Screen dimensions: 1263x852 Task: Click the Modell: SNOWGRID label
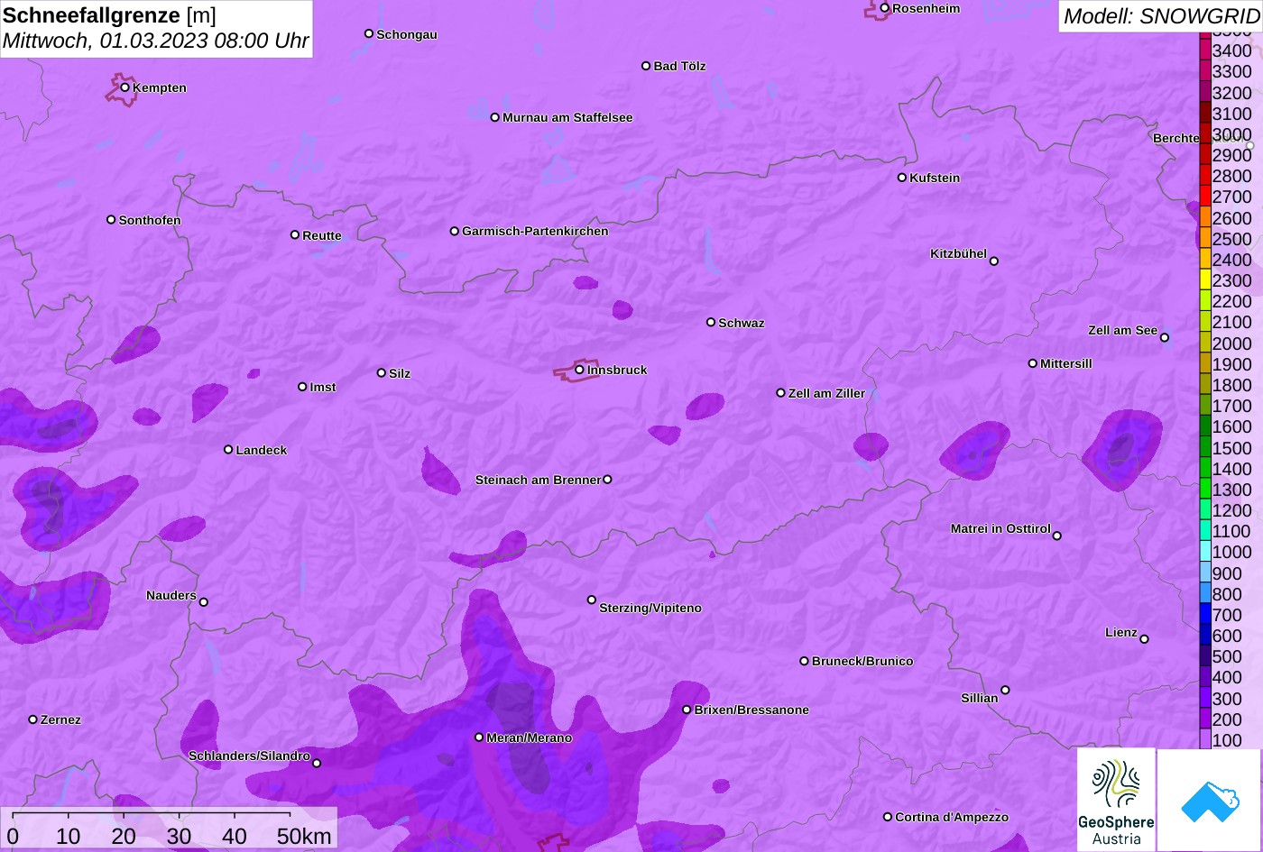pyautogui.click(x=1161, y=16)
